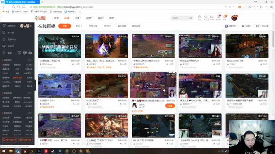Open the mouse-shaped sidebar icon below ranking
The image size is (275, 154).
click(x=4, y=39)
